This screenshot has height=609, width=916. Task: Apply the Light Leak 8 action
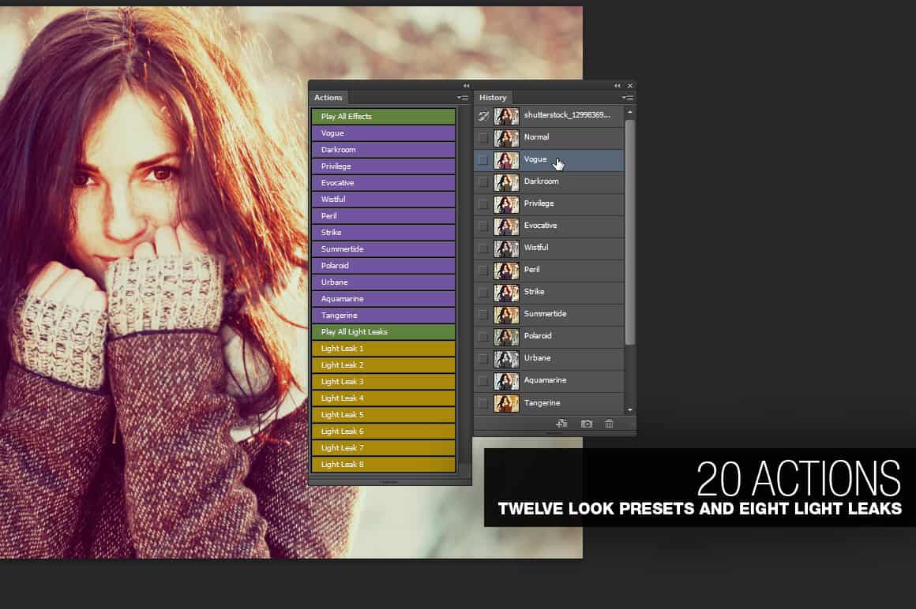[383, 465]
